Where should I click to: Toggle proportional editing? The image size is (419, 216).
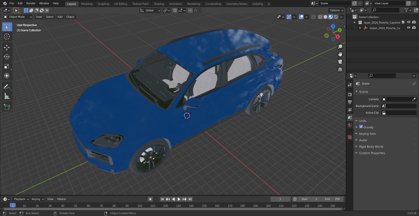[x=190, y=10]
